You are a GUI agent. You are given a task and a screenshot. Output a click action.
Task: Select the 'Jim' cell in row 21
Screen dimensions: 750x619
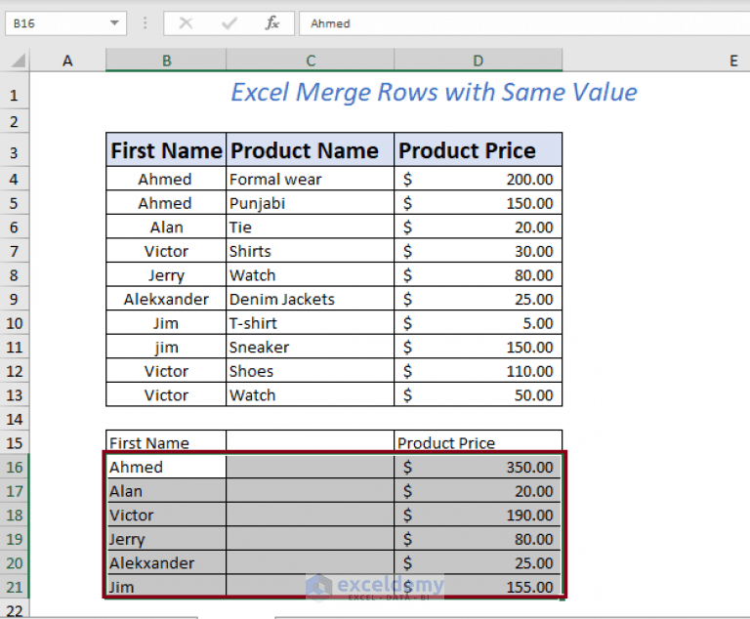166,587
